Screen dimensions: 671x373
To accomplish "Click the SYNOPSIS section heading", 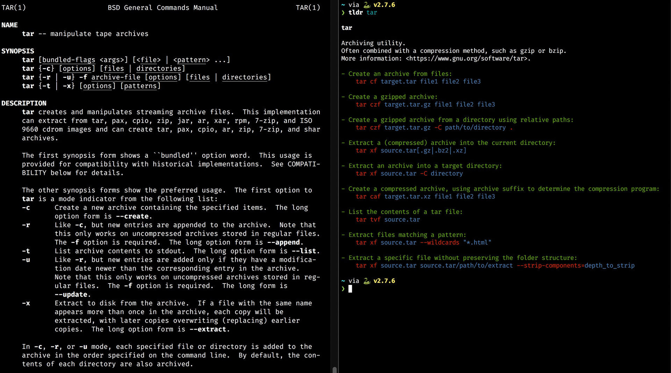I will 18,51.
